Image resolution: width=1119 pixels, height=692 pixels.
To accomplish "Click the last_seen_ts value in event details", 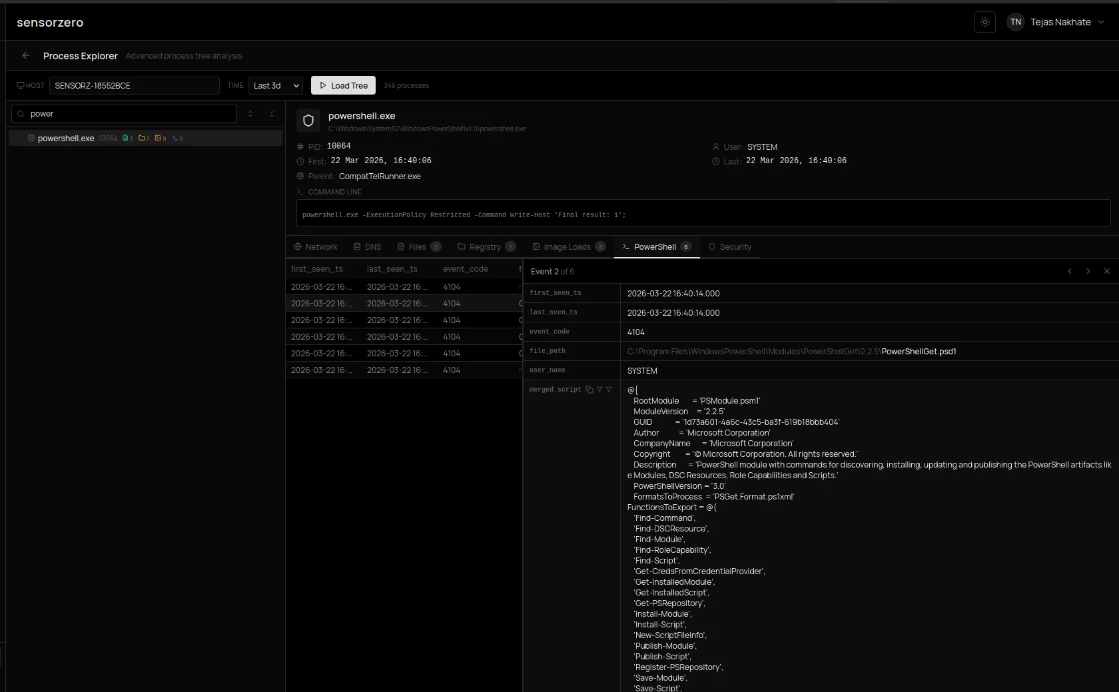I will [673, 312].
